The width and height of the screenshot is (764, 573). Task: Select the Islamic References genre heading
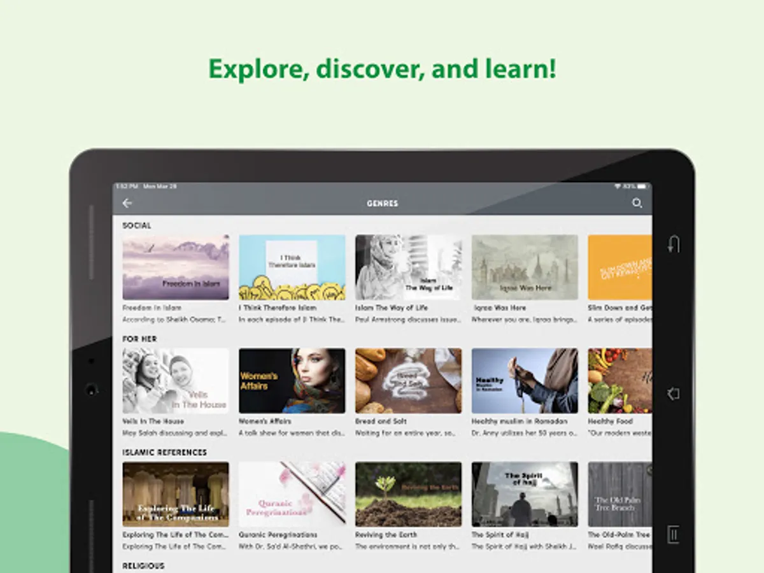164,452
